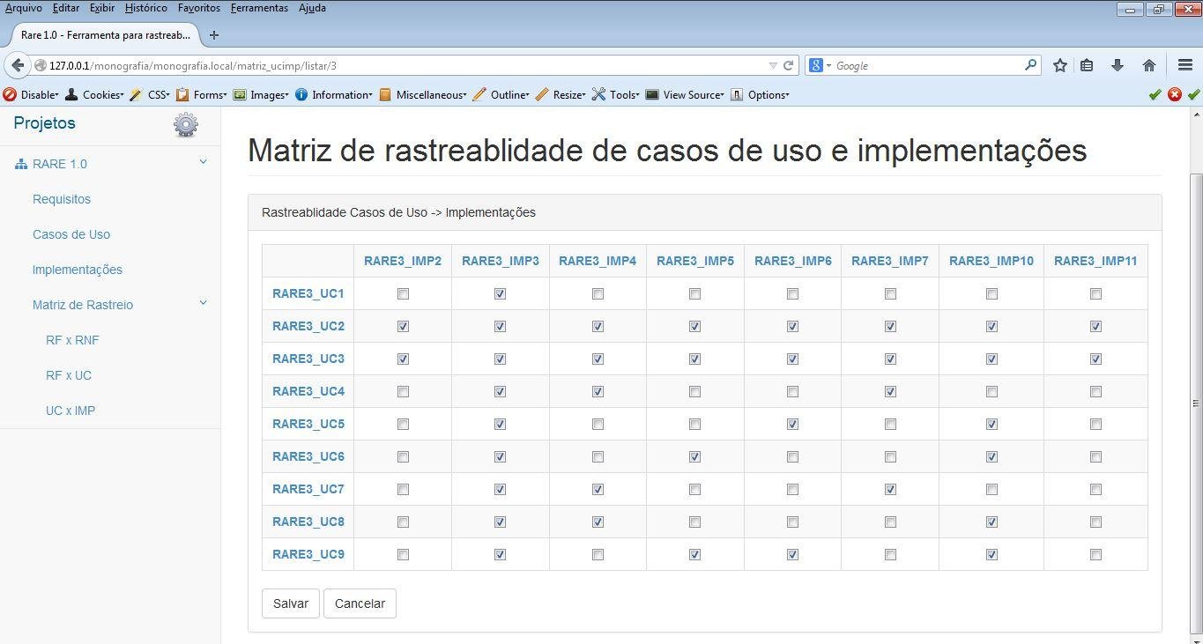Click the gear icon beside Projetos
The image size is (1203, 644).
pos(186,124)
